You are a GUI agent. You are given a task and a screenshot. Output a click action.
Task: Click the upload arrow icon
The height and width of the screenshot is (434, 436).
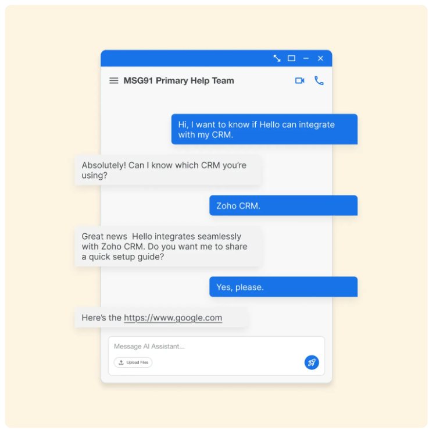[x=121, y=362]
